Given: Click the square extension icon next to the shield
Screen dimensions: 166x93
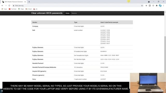Looking at the screenshot, I should [x=150, y=6].
